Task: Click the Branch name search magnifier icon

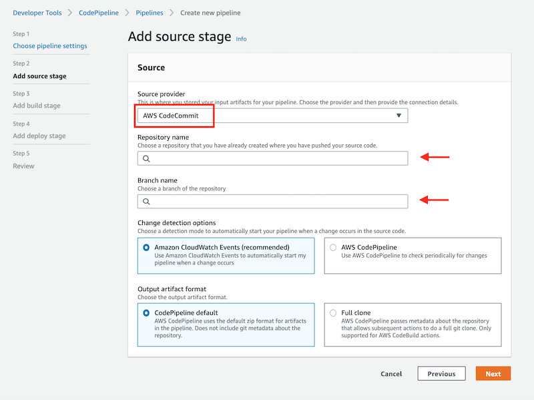Action: (146, 202)
